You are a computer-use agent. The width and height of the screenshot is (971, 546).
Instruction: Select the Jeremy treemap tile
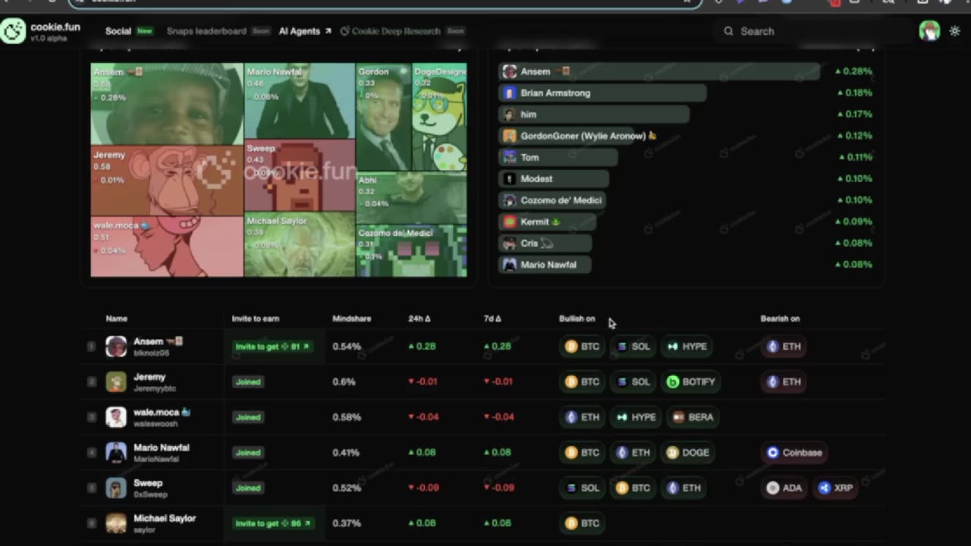tap(167, 181)
